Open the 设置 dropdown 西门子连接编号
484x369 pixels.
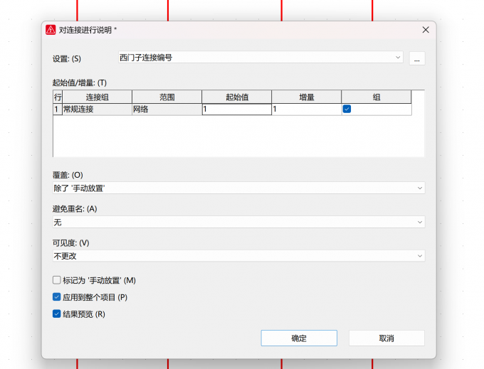[261, 58]
